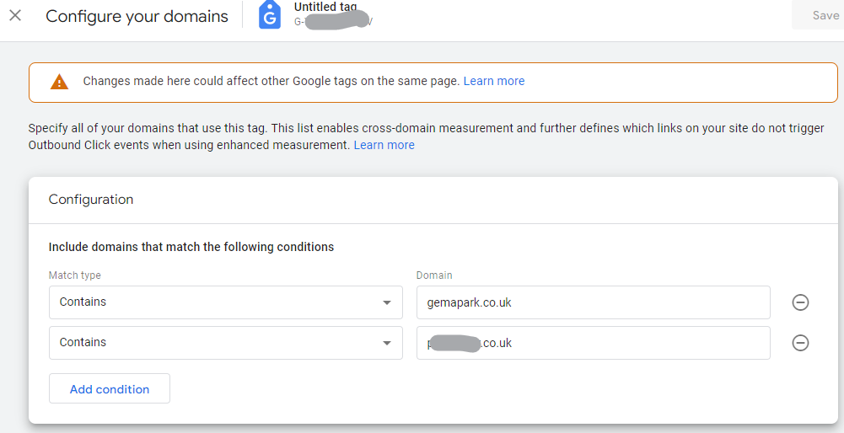Click the second row domain input field
The width and height of the screenshot is (844, 433).
(x=593, y=343)
